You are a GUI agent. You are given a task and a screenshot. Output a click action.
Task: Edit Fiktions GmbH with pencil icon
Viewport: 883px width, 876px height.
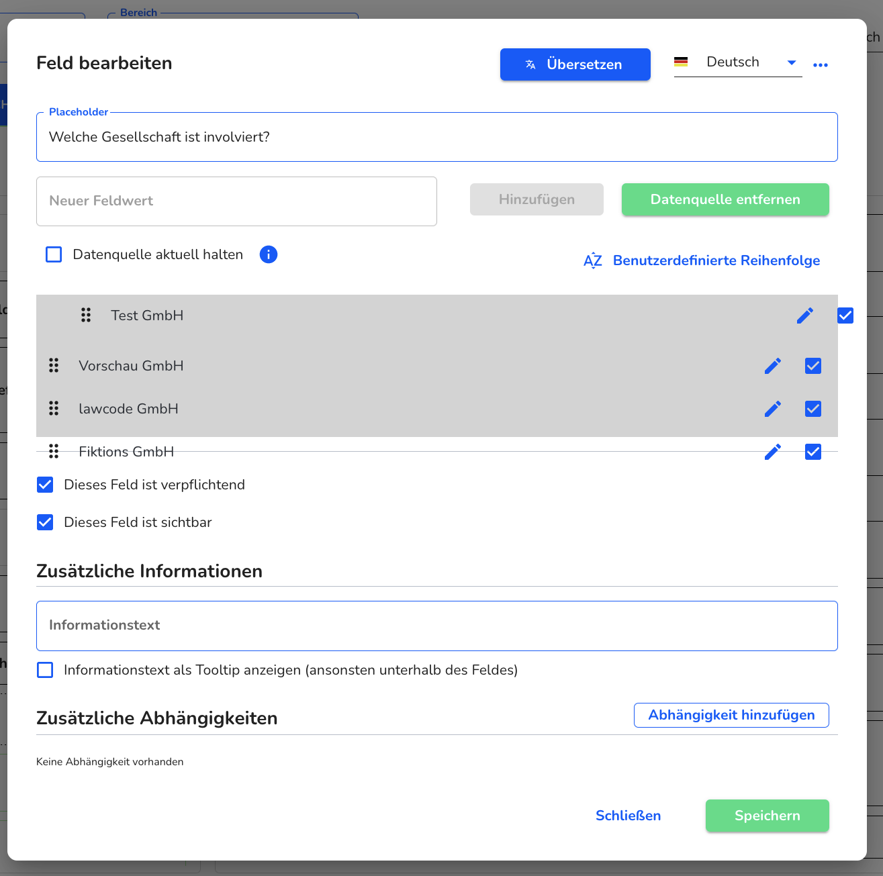773,452
